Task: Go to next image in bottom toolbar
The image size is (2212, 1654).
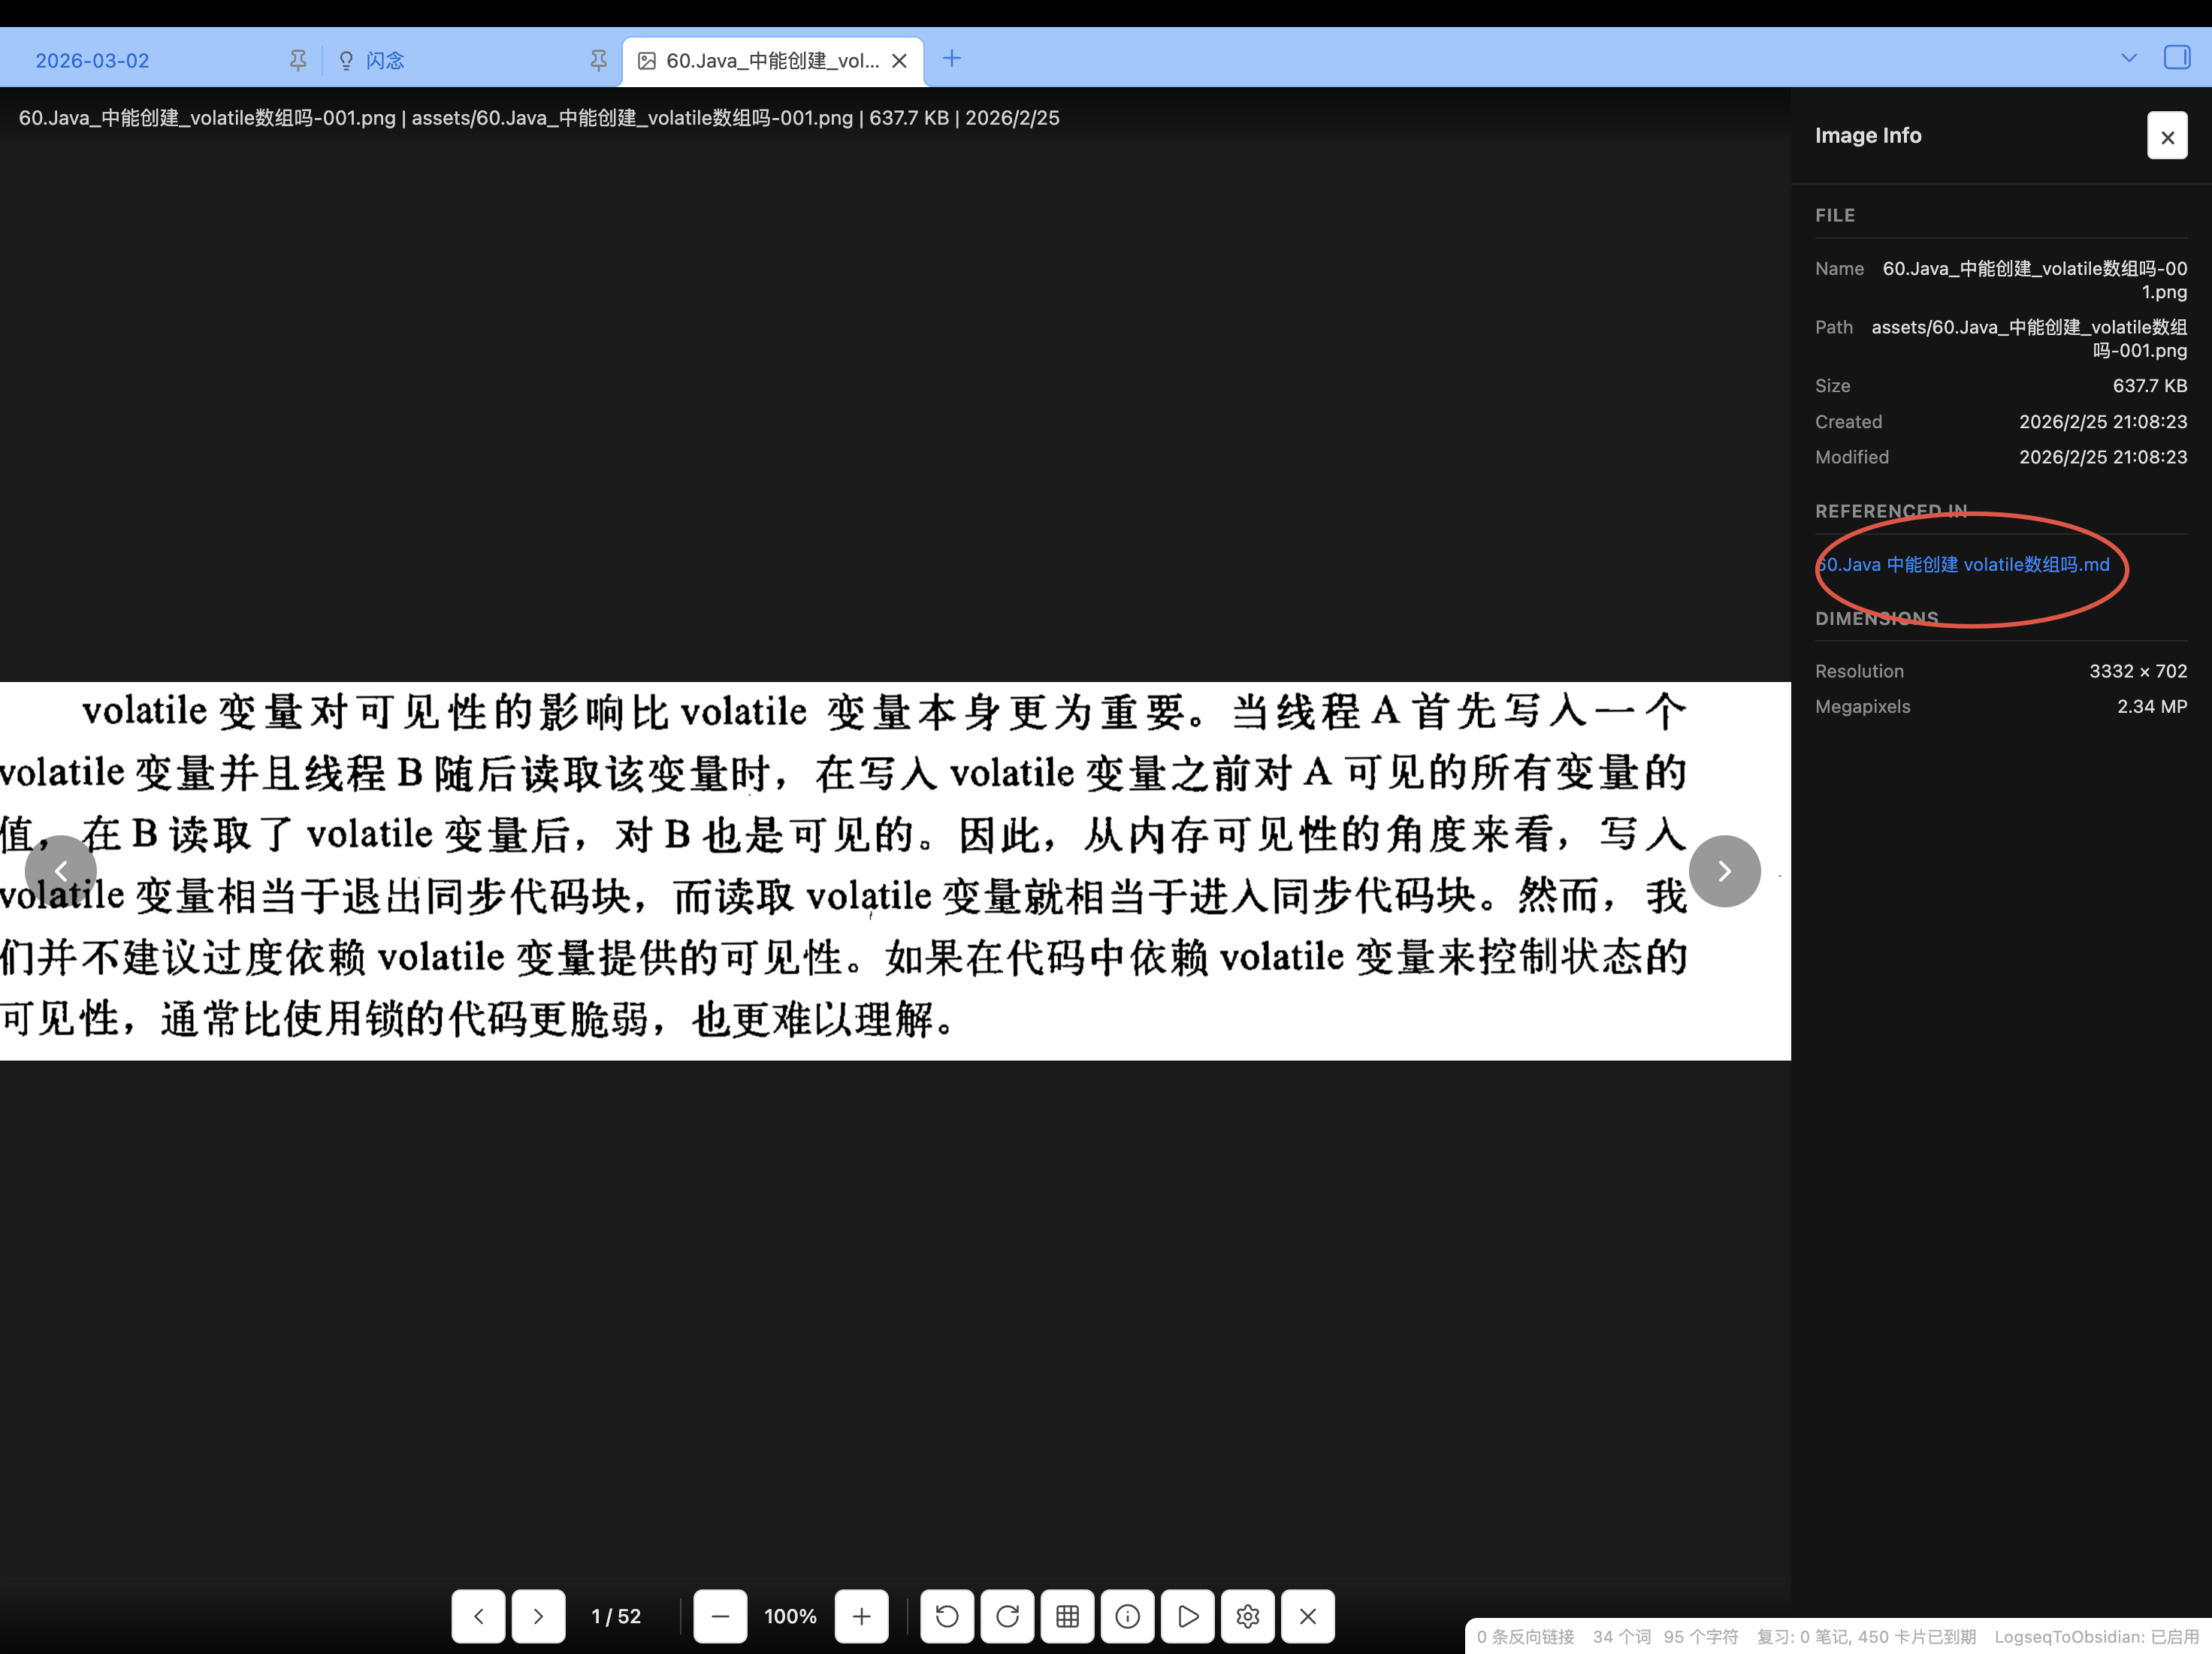Action: point(538,1616)
